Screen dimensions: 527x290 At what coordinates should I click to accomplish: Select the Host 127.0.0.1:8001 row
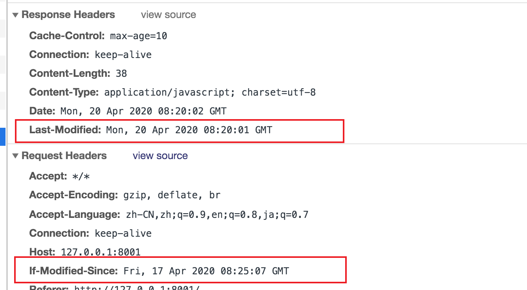[85, 252]
